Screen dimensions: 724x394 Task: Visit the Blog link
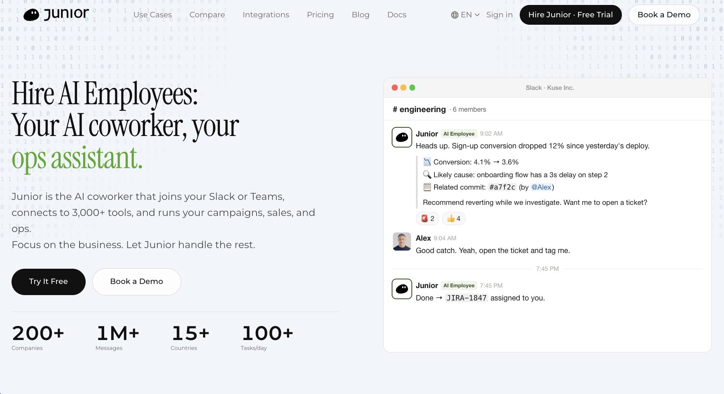pyautogui.click(x=360, y=15)
